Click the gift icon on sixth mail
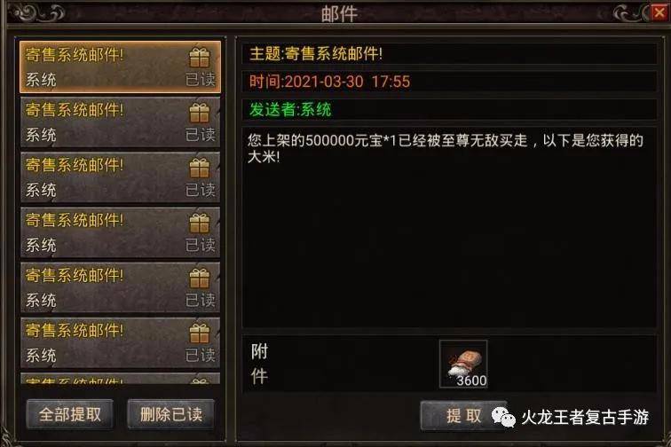 click(x=200, y=333)
